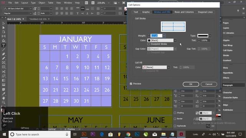246x138 pixels.
Task: Select the Zoom tool
Action: point(3,102)
